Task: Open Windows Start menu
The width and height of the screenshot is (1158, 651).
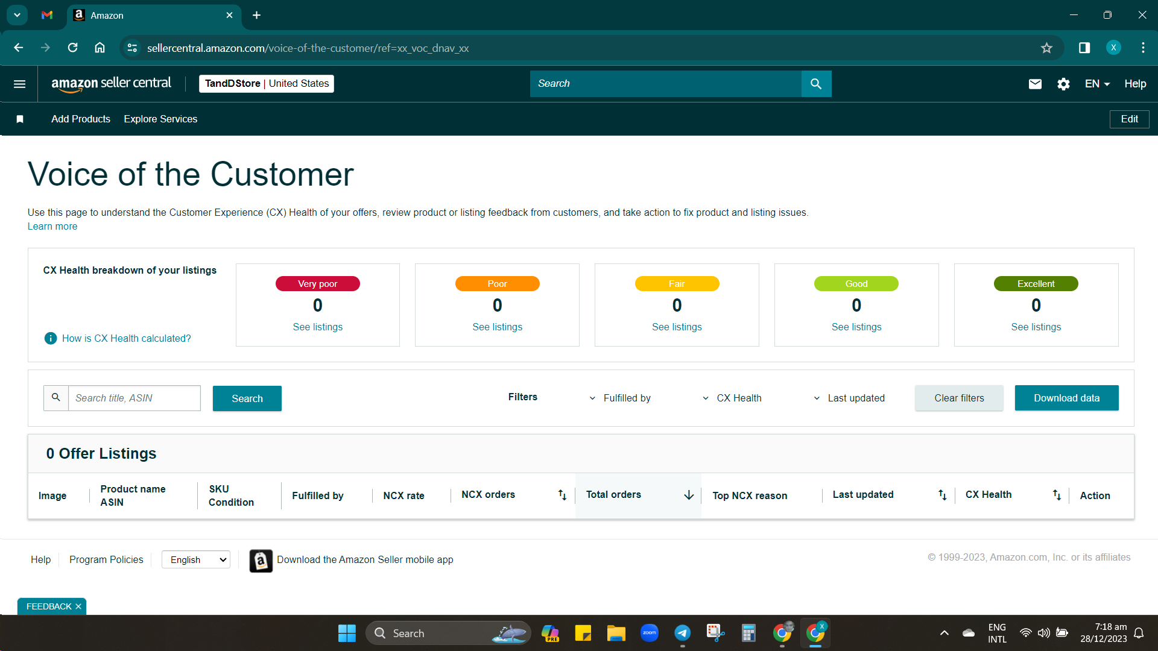Action: 347,634
